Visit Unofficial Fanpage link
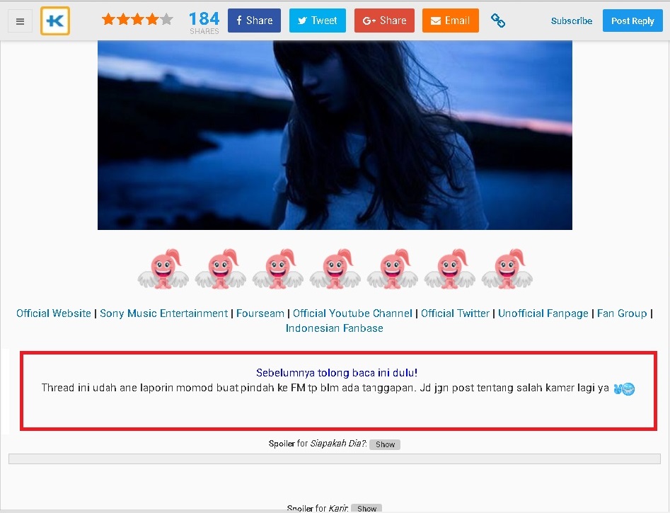This screenshot has height=513, width=670. [x=543, y=313]
